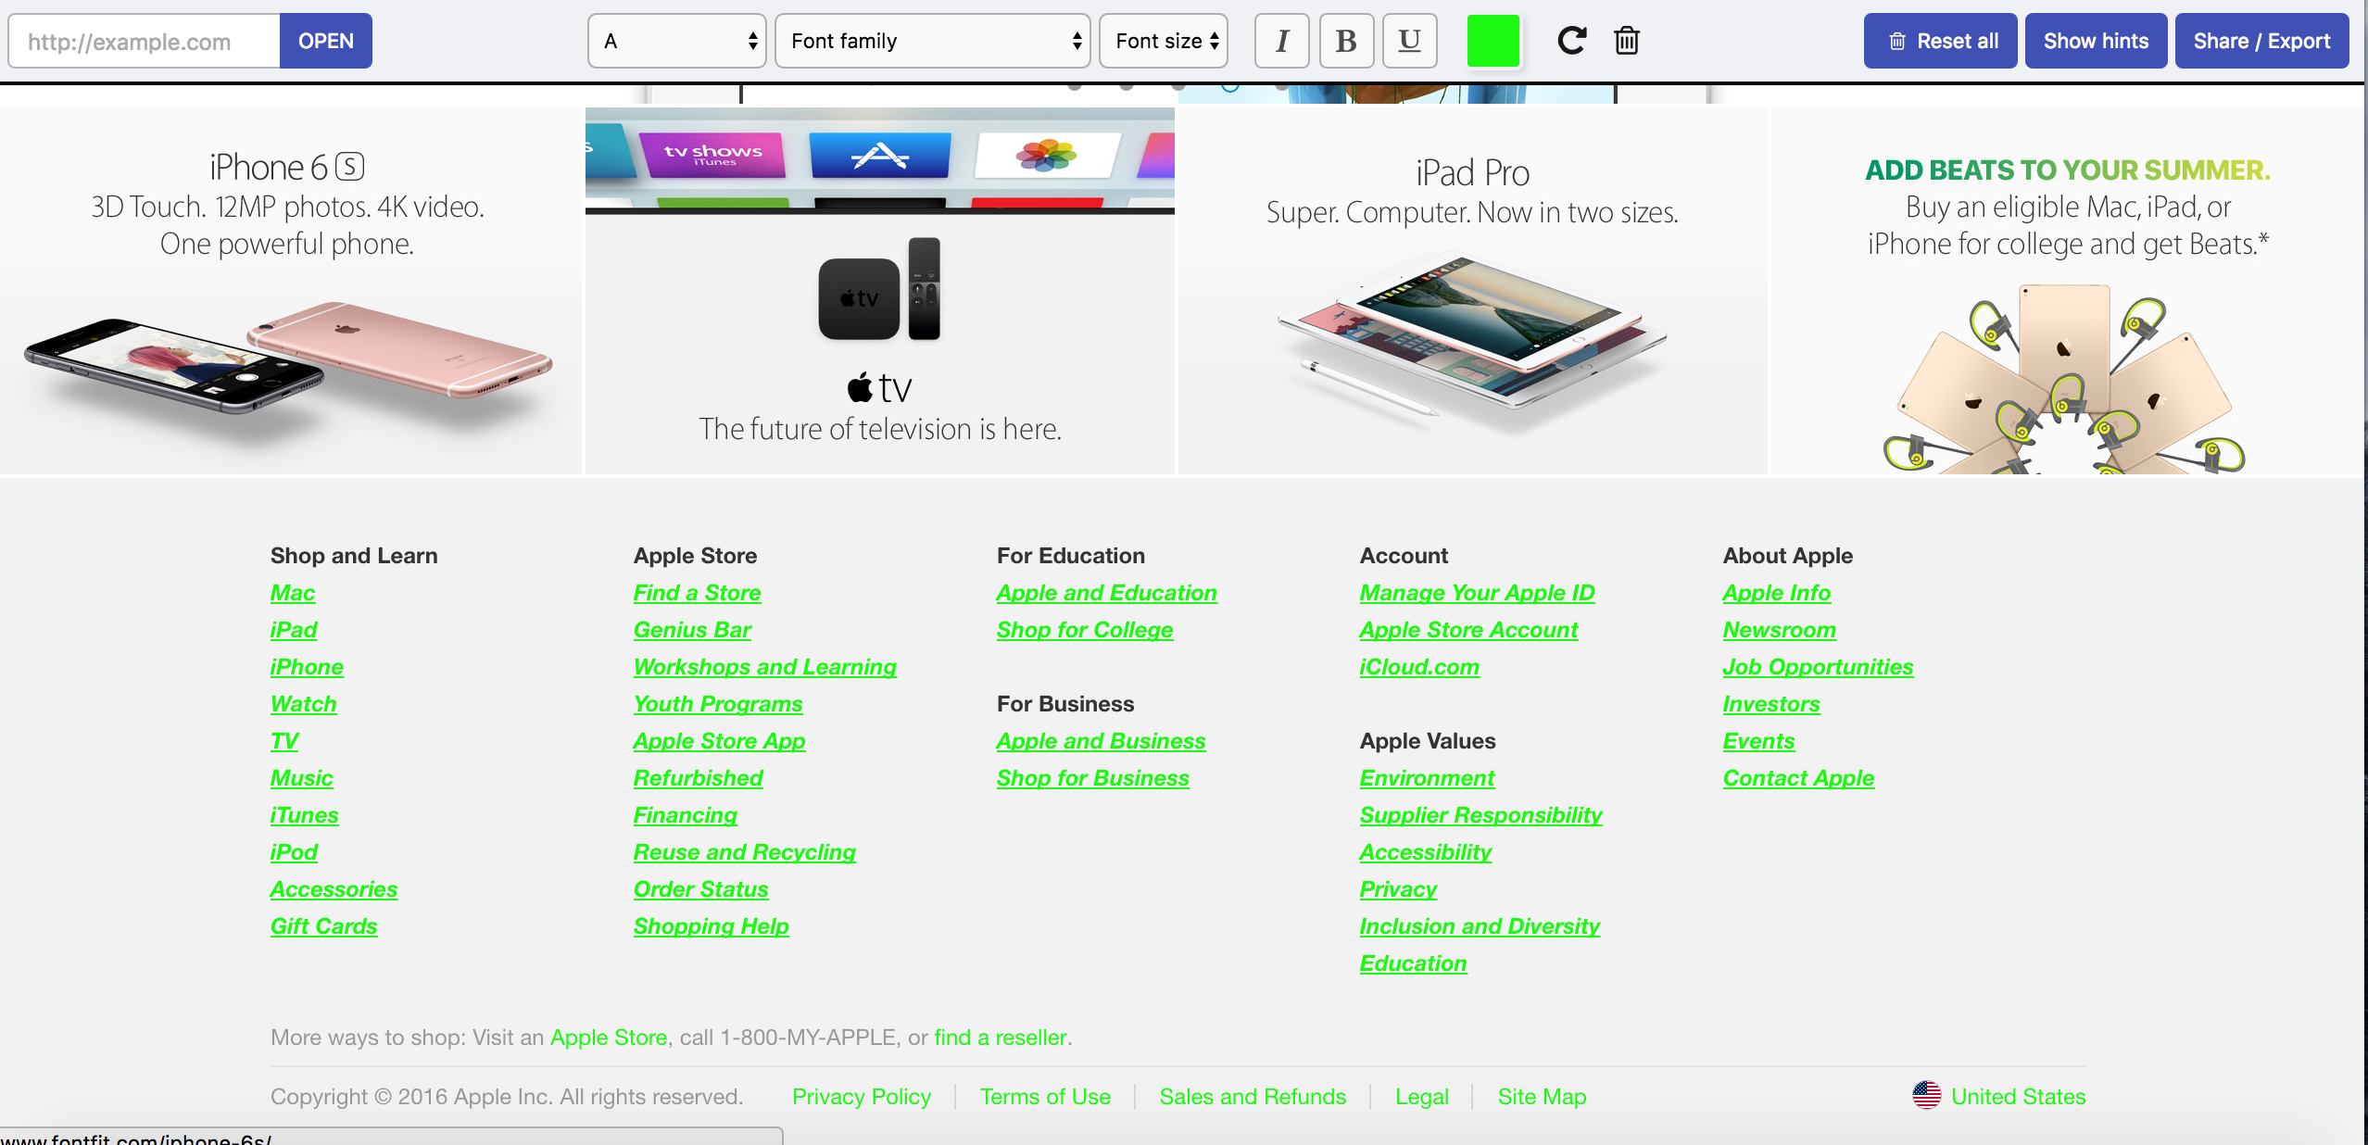Click the trash can delete icon

click(x=1627, y=41)
